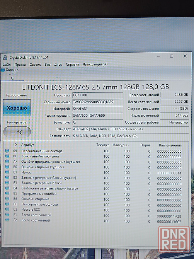The width and height of the screenshot is (194, 259).
Task: Click the status circle for Неисправимые ошибки
Action: [x=7, y=204]
